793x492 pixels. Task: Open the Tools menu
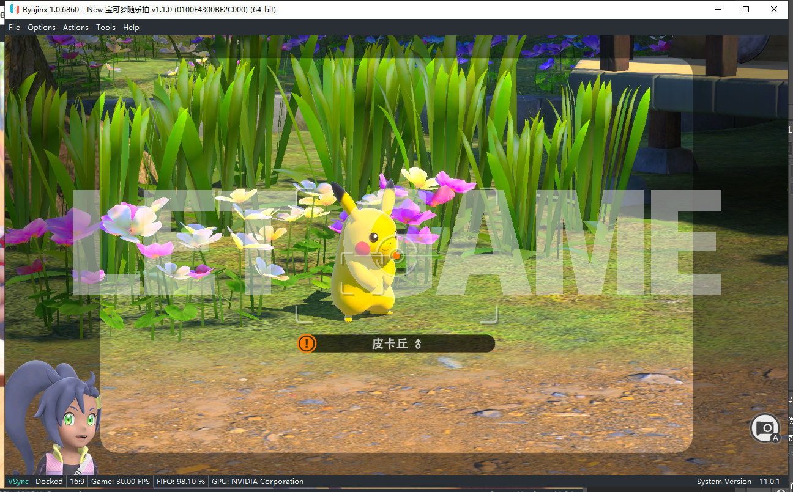pyautogui.click(x=106, y=28)
